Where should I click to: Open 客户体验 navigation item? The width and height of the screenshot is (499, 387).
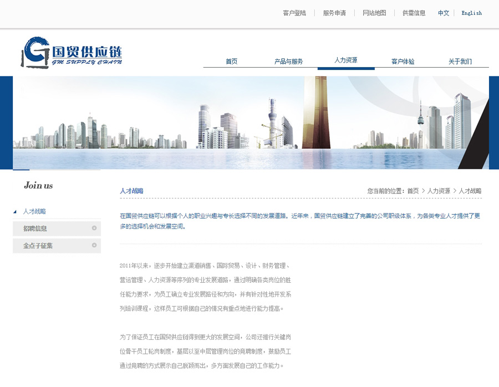pyautogui.click(x=403, y=62)
